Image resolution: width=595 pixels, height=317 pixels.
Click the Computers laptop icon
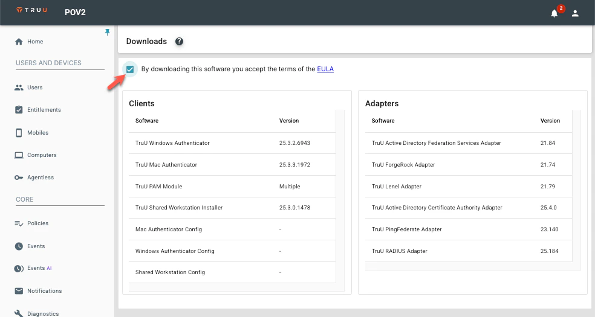19,155
